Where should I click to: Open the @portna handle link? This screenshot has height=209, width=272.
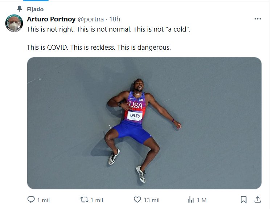click(91, 19)
